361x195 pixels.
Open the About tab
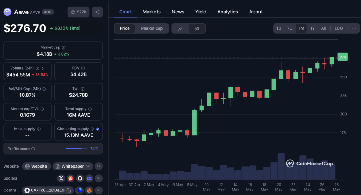pos(256,12)
